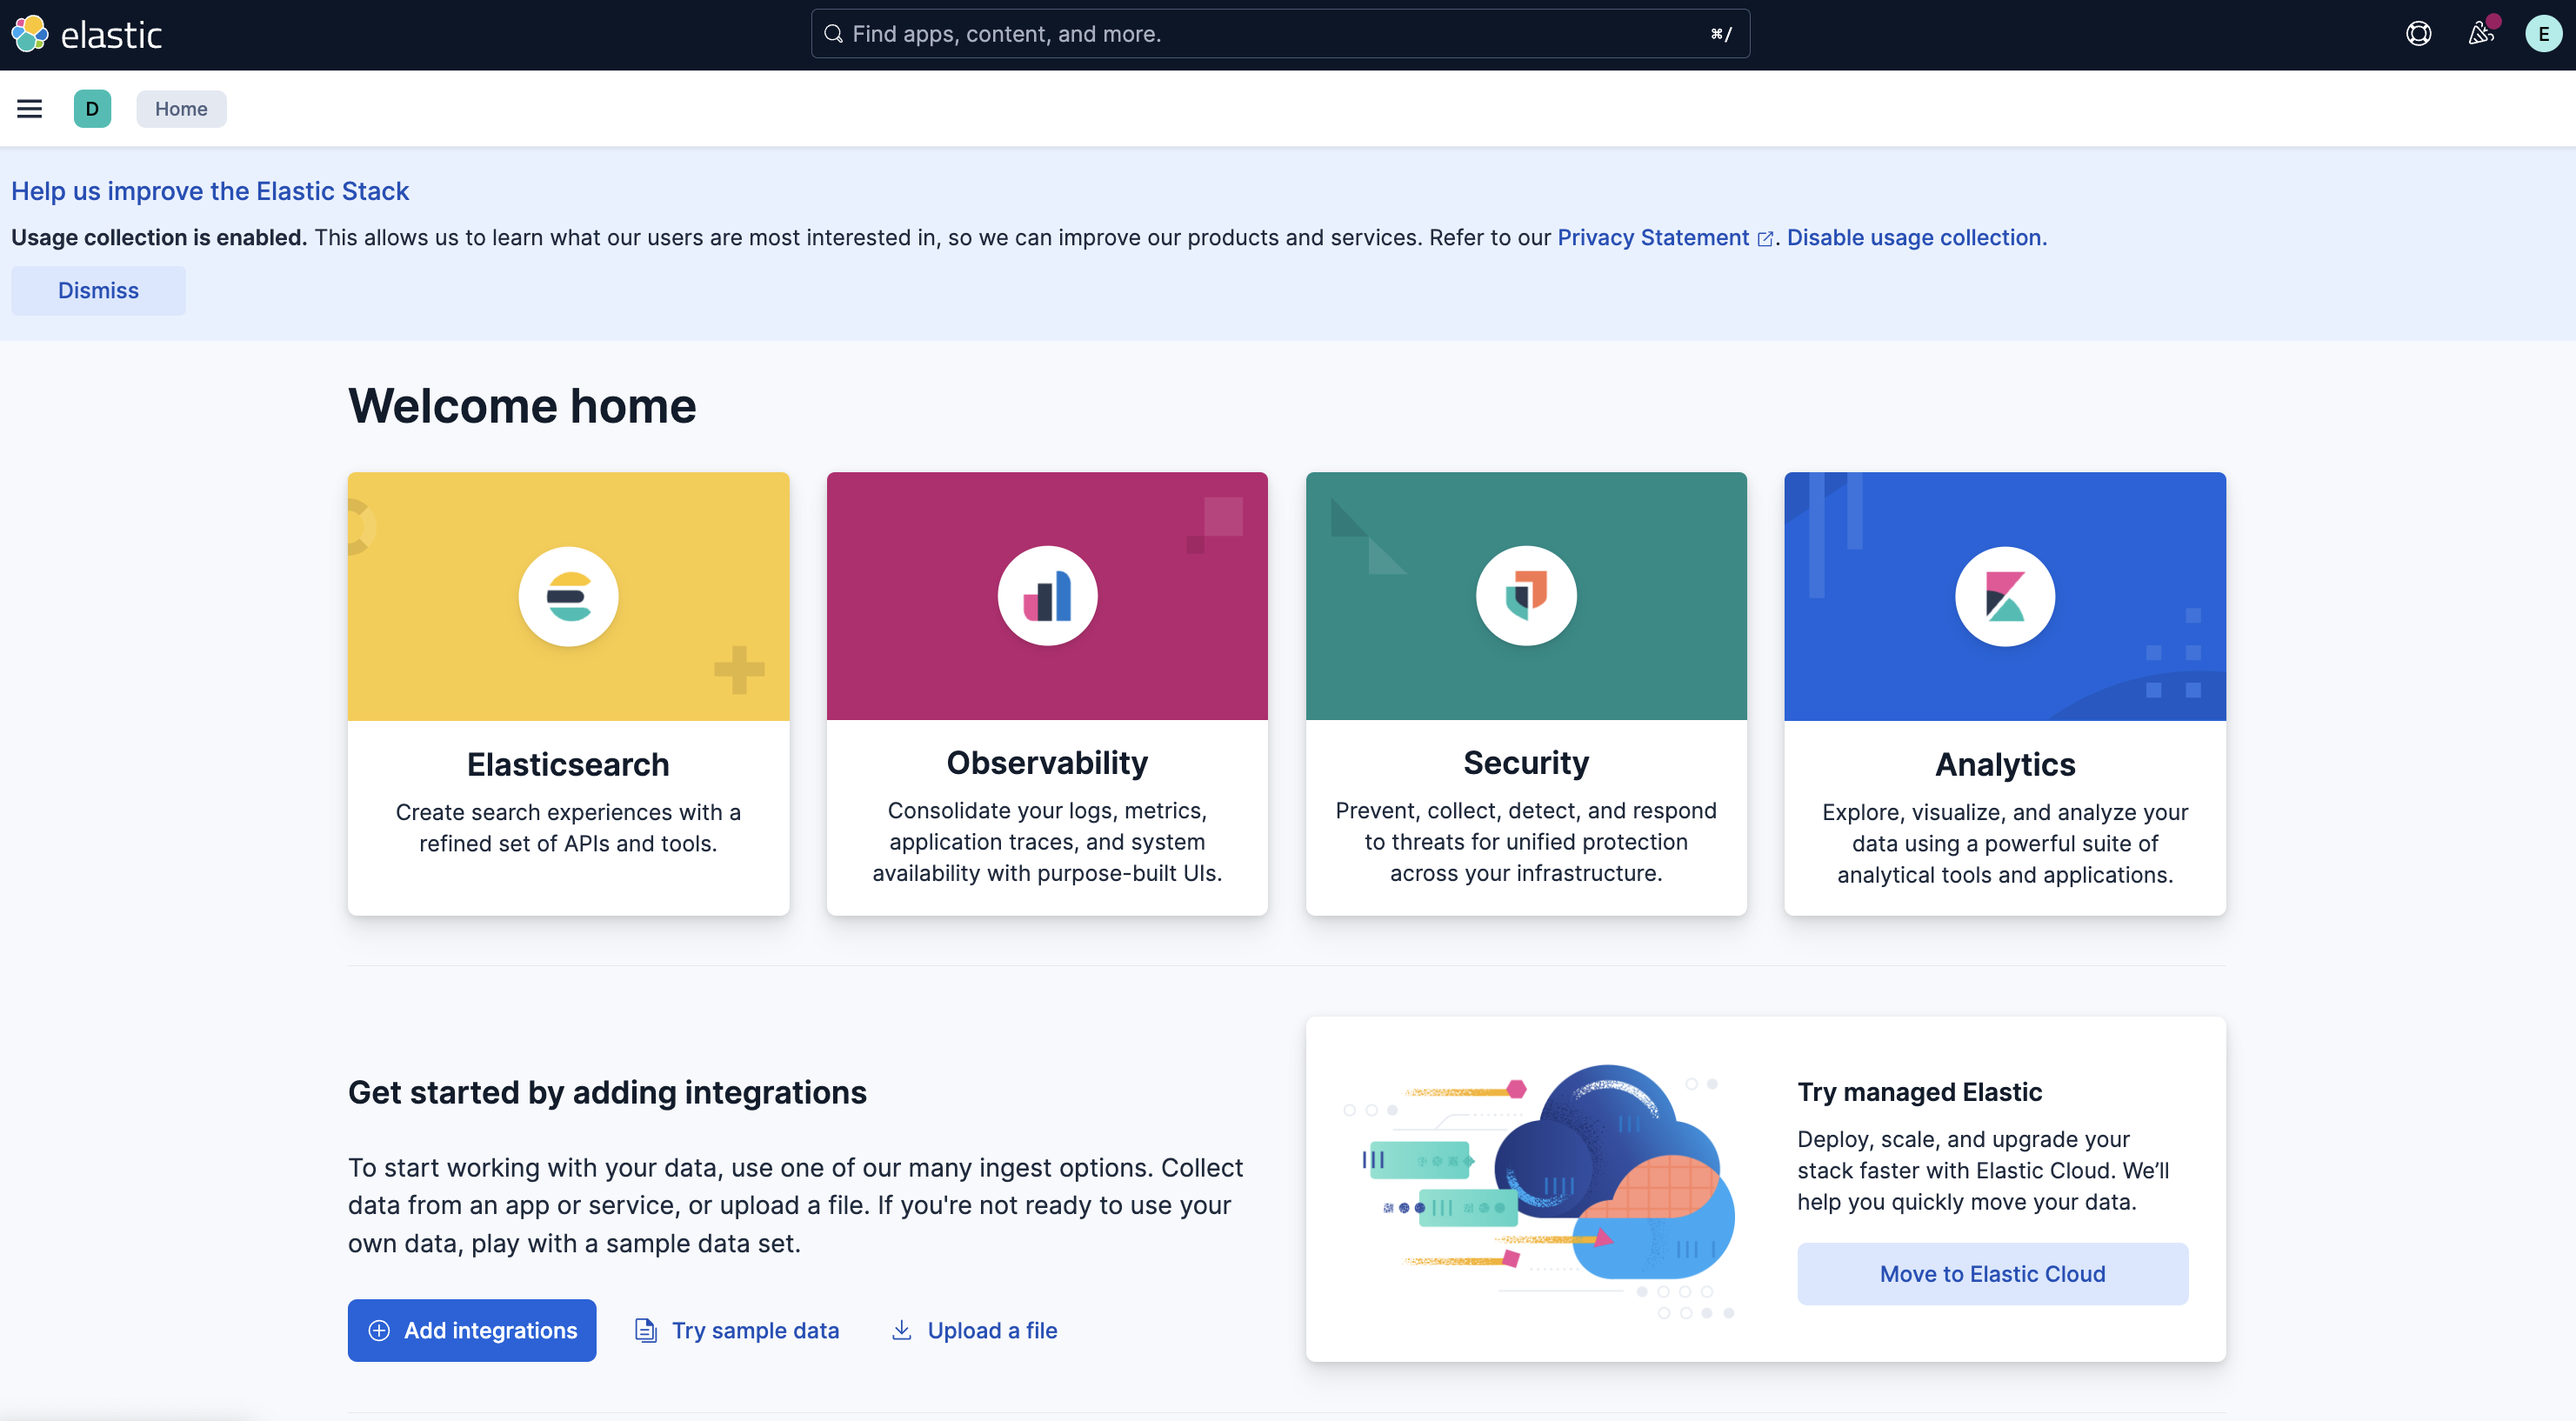Open the Observability card title

pyautogui.click(x=1047, y=763)
